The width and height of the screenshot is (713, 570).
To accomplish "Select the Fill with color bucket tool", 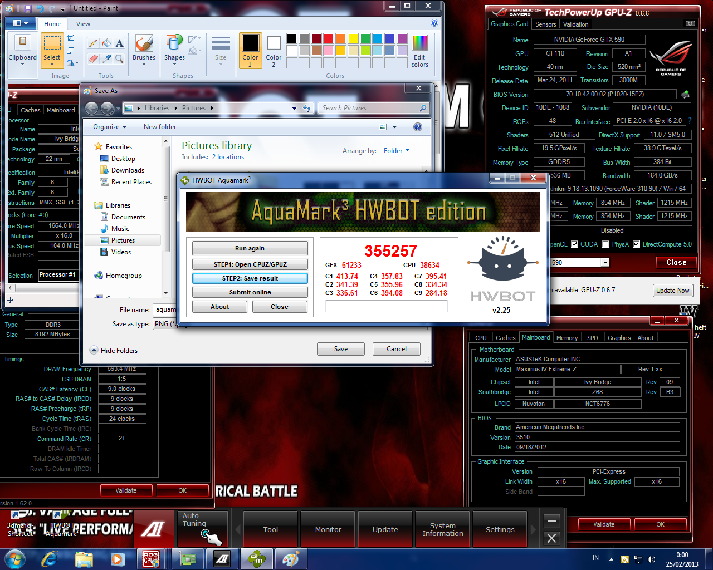I will 106,43.
